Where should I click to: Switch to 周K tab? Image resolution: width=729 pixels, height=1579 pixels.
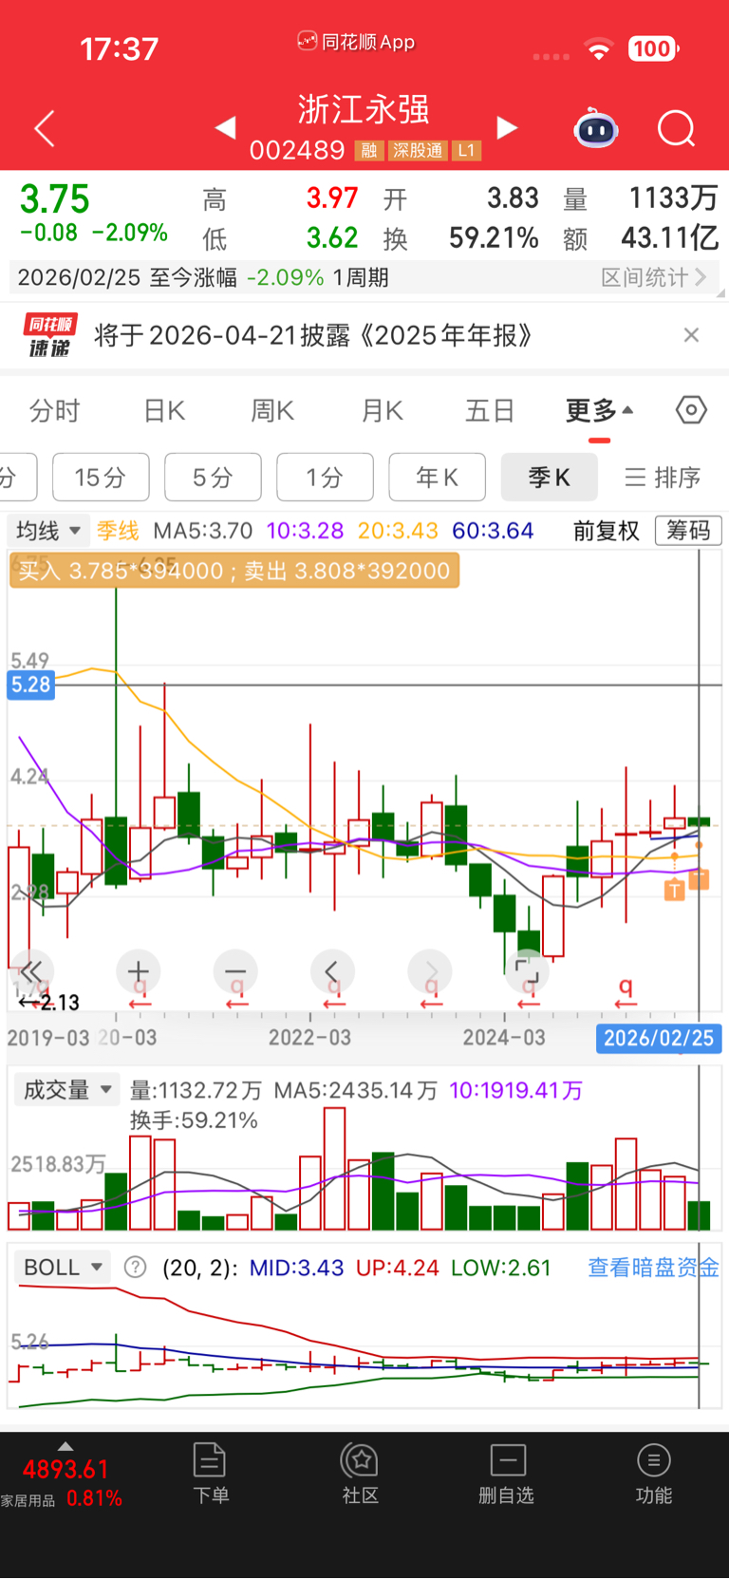coord(272,410)
